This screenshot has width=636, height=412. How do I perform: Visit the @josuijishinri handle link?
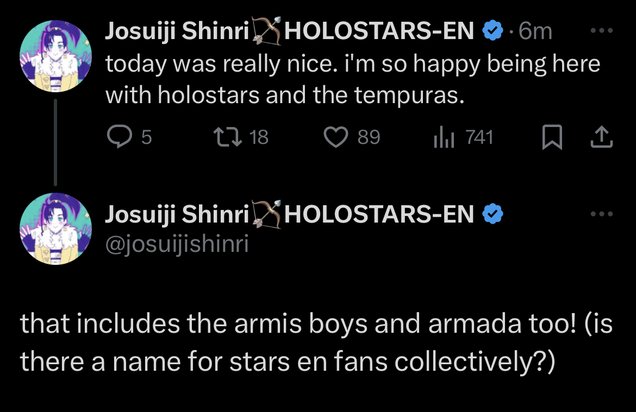pyautogui.click(x=177, y=244)
